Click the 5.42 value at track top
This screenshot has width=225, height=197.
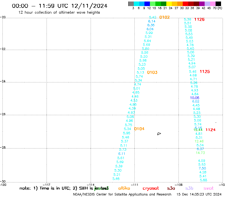153,18
